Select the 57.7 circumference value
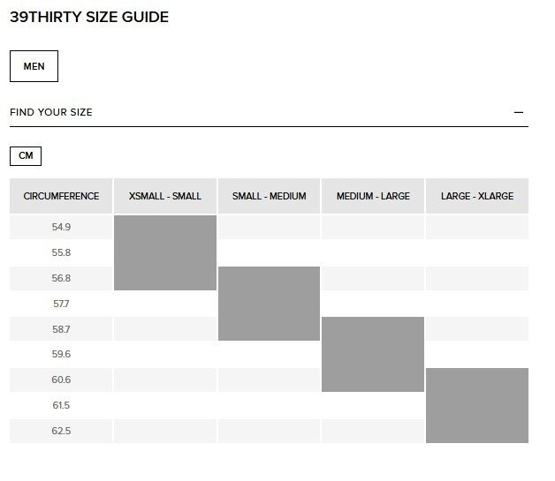The image size is (555, 481). 61,304
